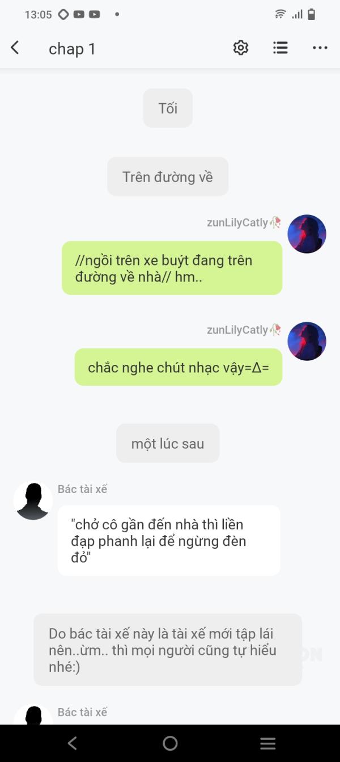Viewport: 340px width, 762px height.
Task: Go back using the header arrow
Action: pos(15,48)
